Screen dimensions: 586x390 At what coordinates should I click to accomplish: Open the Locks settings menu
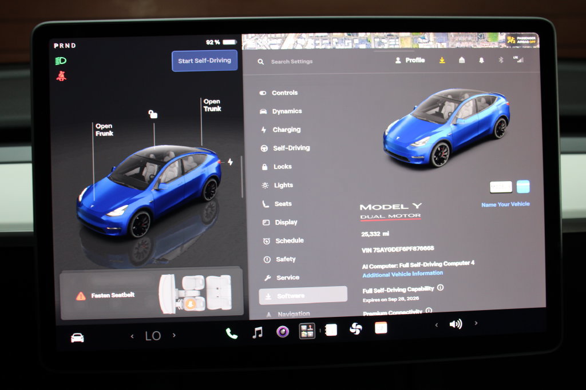276,167
